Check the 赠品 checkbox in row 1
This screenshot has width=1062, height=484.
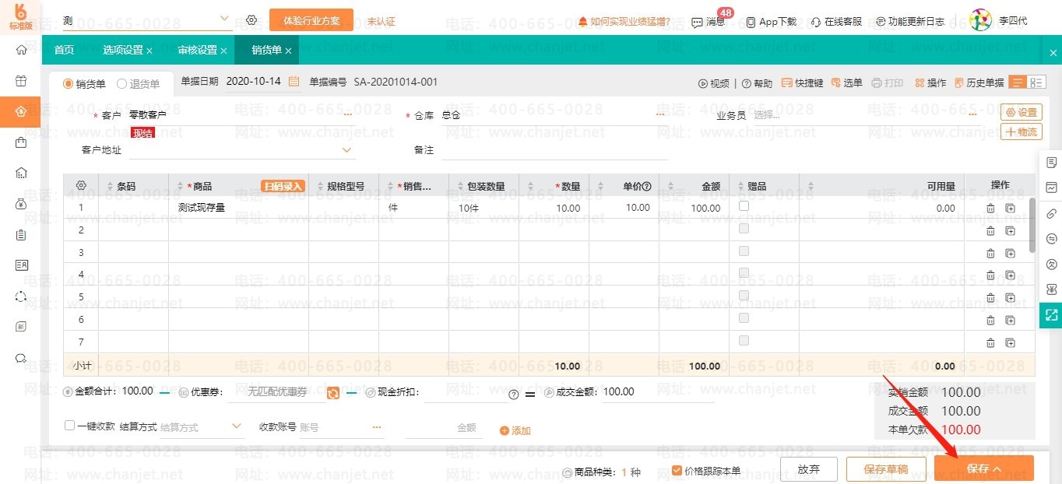(x=744, y=206)
